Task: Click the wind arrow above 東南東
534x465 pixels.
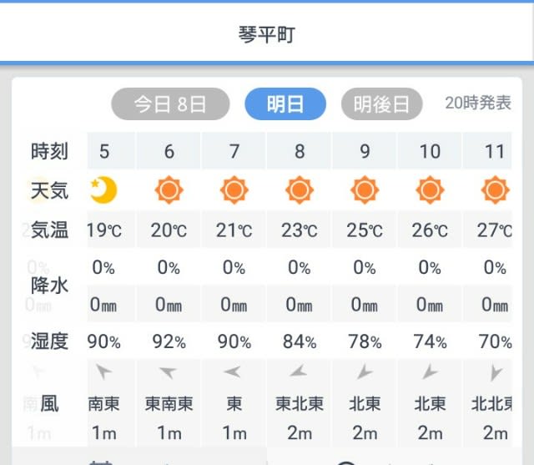Action: (169, 371)
